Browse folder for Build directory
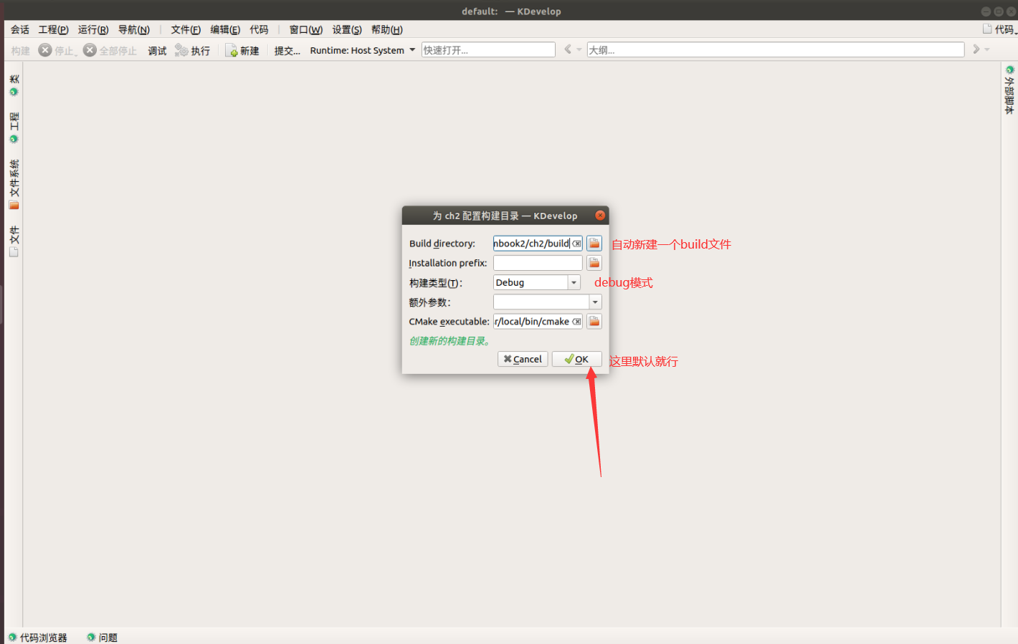Viewport: 1018px width, 644px height. tap(594, 244)
